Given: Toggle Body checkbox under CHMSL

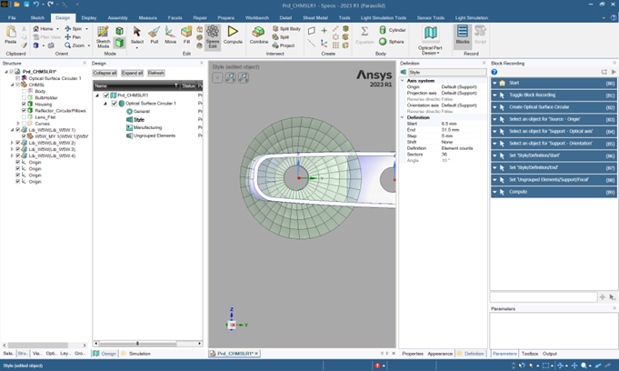Looking at the screenshot, I should point(24,91).
